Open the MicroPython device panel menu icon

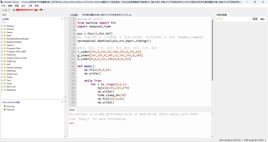coord(62,101)
